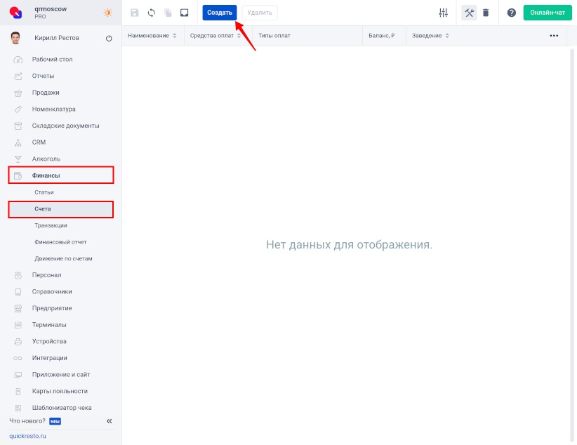
Task: Click the hammer and wrench tools icon
Action: coord(469,13)
